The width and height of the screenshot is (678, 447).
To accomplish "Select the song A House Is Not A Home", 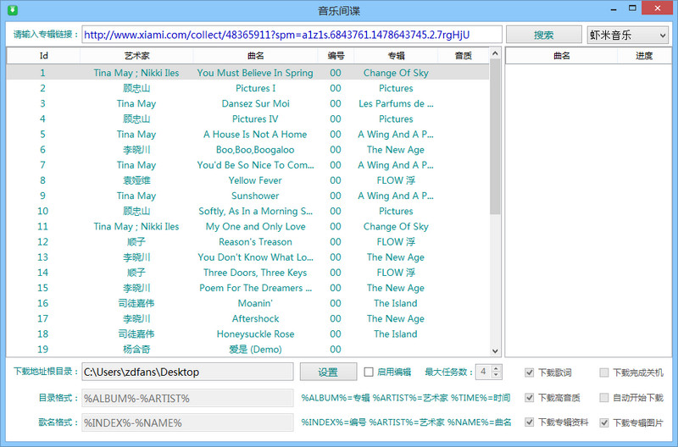I will (255, 135).
